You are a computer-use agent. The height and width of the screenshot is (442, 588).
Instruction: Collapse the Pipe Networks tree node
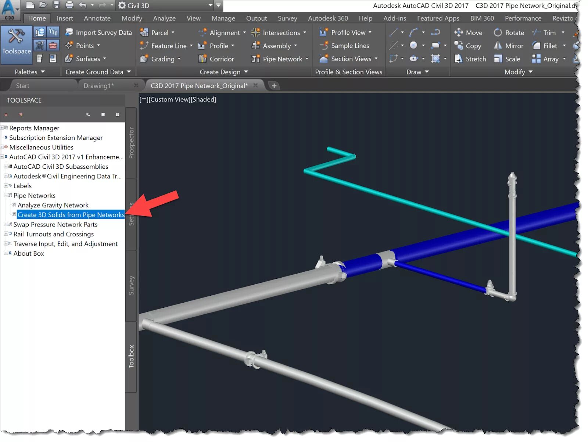6,195
